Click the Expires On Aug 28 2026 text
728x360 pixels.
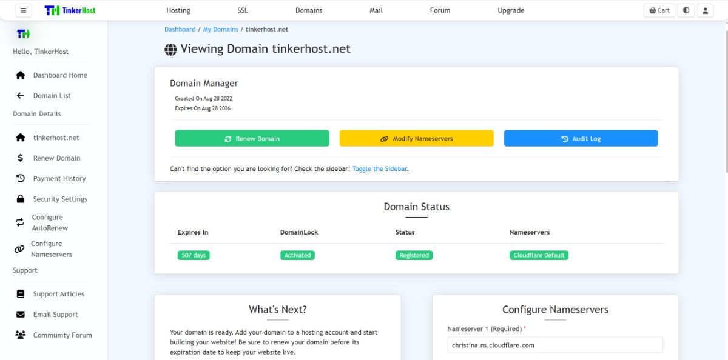203,108
